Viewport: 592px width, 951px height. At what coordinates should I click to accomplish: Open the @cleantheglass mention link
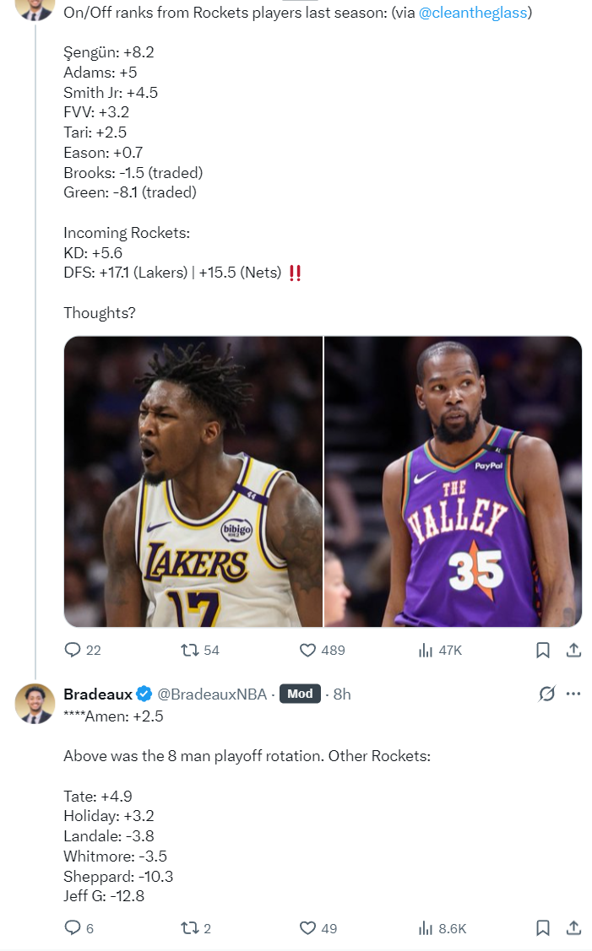475,14
